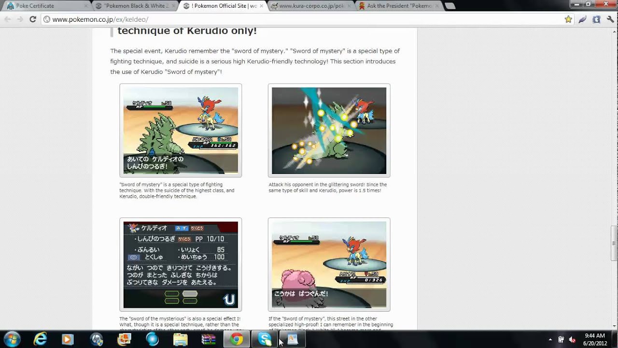This screenshot has height=348, width=618.
Task: Click the Chrome icon in the taskbar
Action: 237,339
